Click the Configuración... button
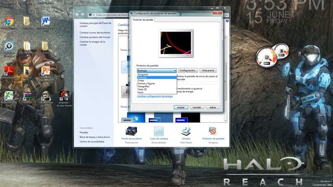The height and width of the screenshot is (187, 333). [x=188, y=71]
